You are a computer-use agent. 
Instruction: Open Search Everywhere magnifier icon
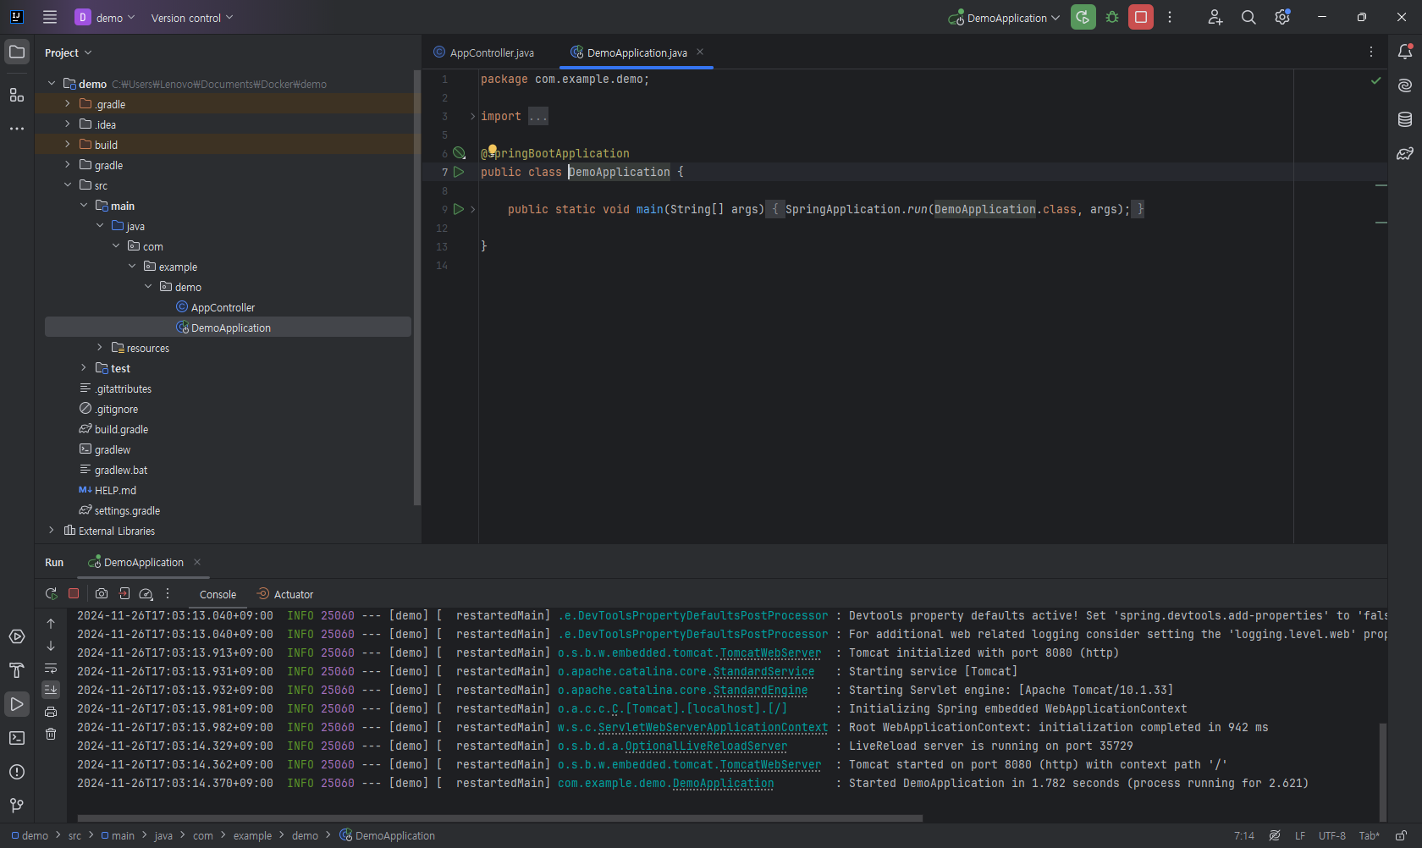1248,17
